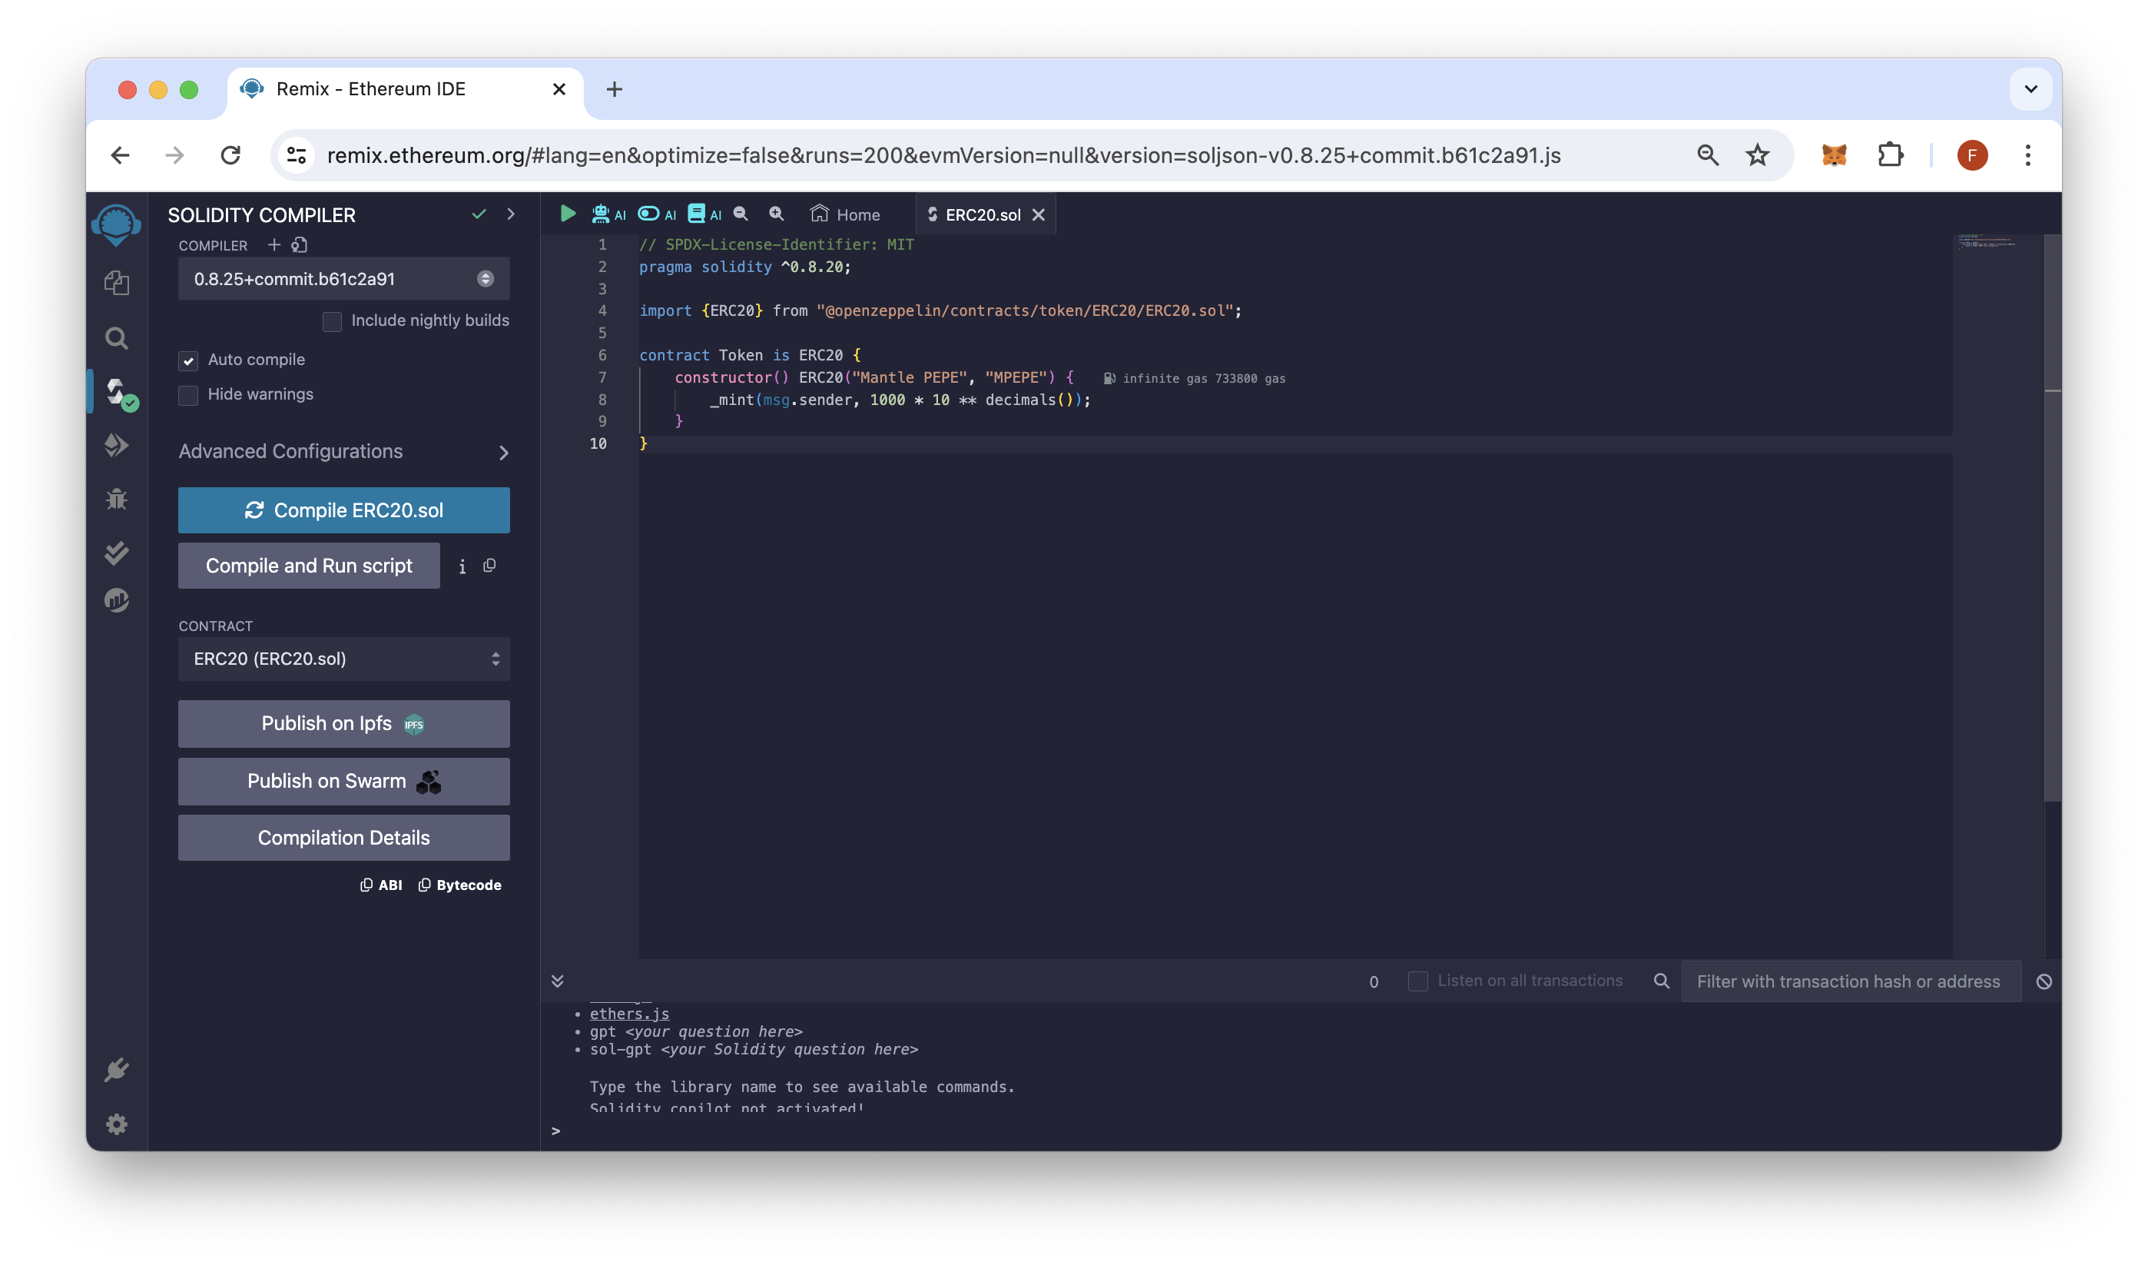The image size is (2148, 1265).
Task: Open Compilation Details
Action: tap(343, 838)
